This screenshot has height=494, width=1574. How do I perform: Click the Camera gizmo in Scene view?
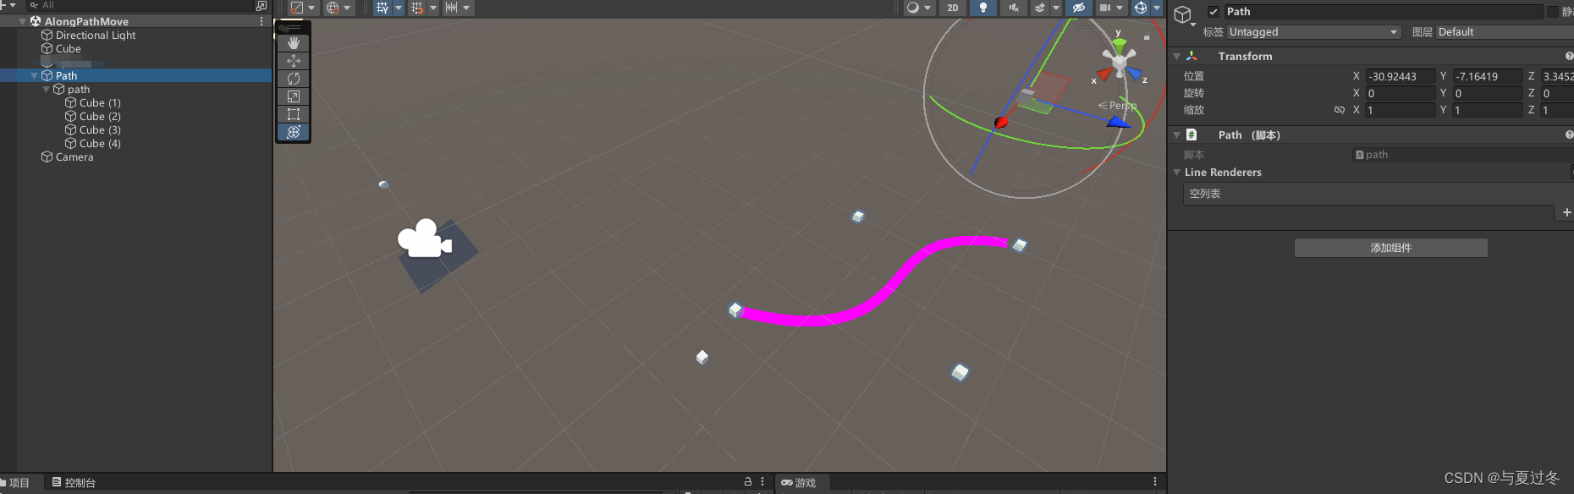coord(425,239)
